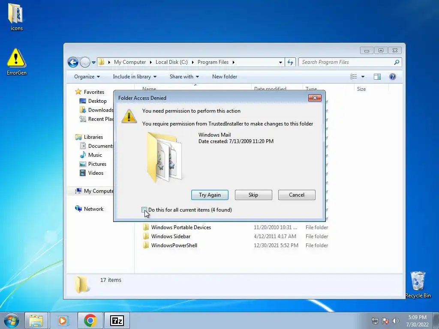Screen dimensions: 439x329
Task: Select Desktop in navigation pane
Action: click(x=93, y=101)
